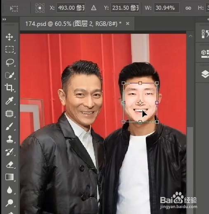Screen dimensions: 209x214
Task: Click the transform center reference point marker
Action: point(140,102)
